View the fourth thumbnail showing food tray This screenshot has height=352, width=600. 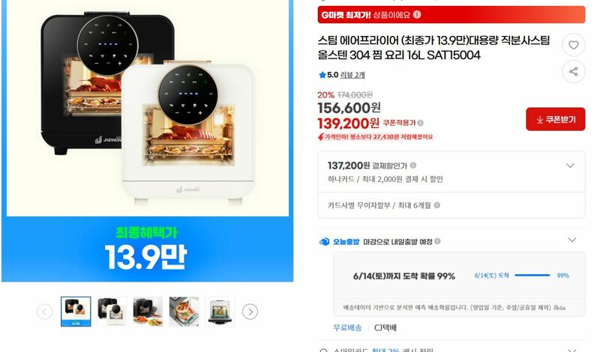(x=184, y=312)
